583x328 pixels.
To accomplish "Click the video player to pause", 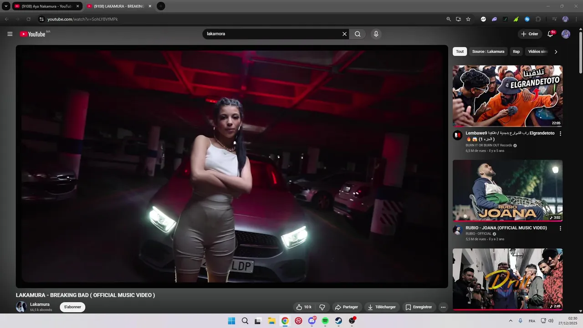I will pos(232,166).
